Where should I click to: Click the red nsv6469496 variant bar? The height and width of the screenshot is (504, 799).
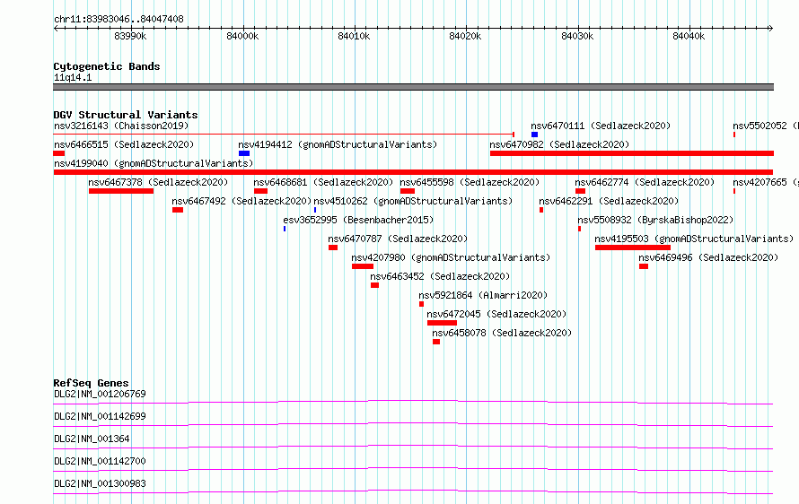click(644, 266)
